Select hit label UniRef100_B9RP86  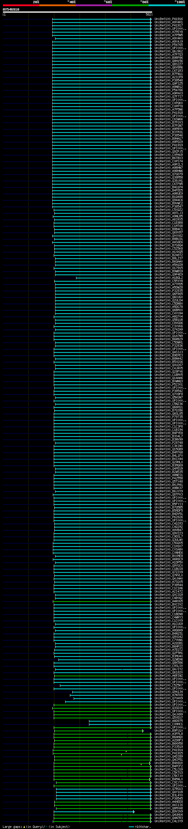[169, 58]
